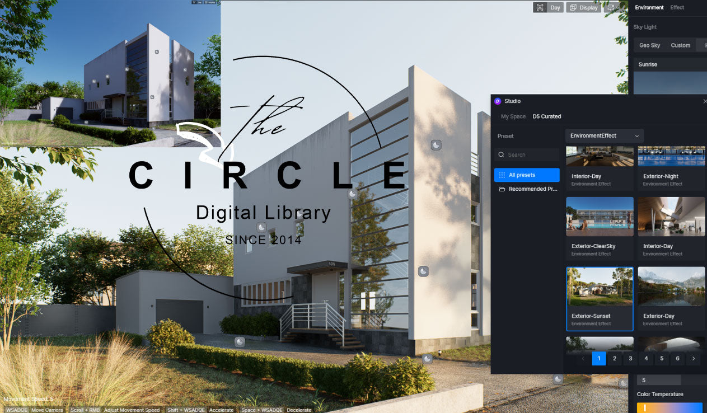Select presets page 2

(615, 359)
